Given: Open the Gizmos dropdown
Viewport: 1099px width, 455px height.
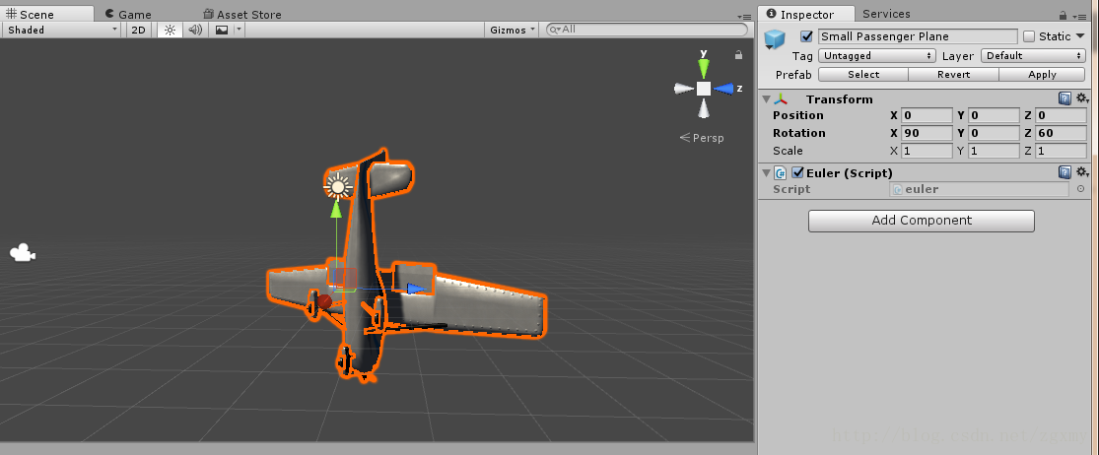Looking at the screenshot, I should 513,30.
